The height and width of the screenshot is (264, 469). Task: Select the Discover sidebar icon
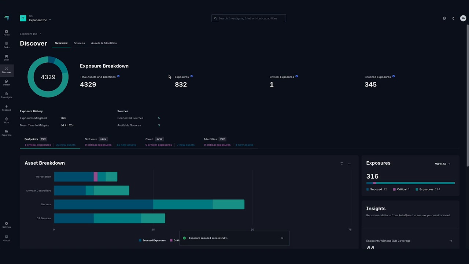coord(6,70)
